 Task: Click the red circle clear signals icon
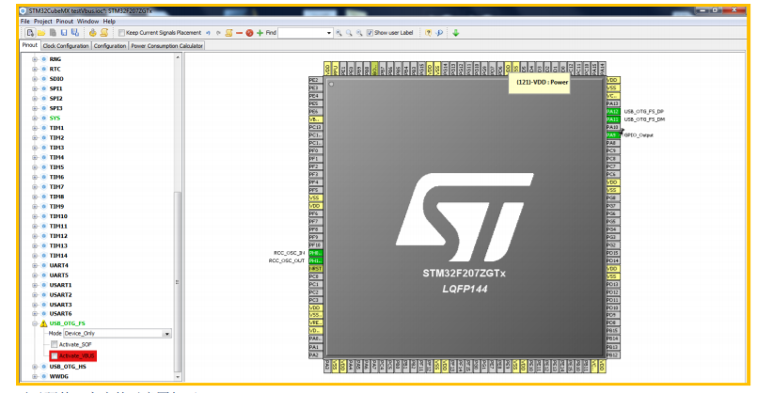[x=249, y=33]
